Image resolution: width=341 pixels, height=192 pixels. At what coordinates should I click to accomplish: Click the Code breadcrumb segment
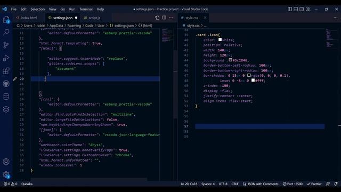89,26
